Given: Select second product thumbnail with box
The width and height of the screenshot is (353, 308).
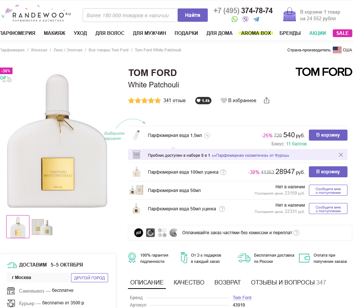Looking at the screenshot, I should click(x=42, y=227).
